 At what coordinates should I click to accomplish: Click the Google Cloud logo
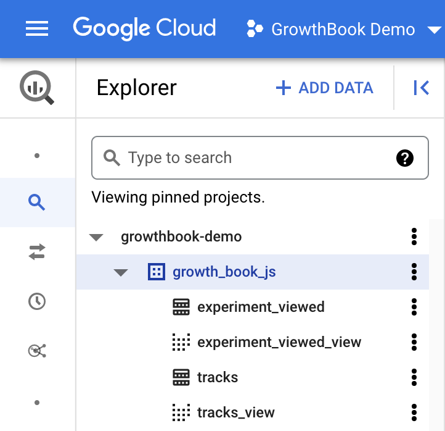(x=144, y=28)
